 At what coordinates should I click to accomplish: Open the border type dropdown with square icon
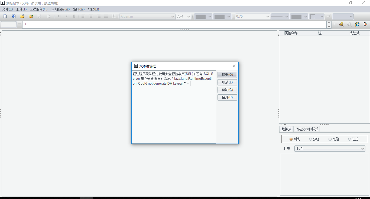[x=317, y=17]
